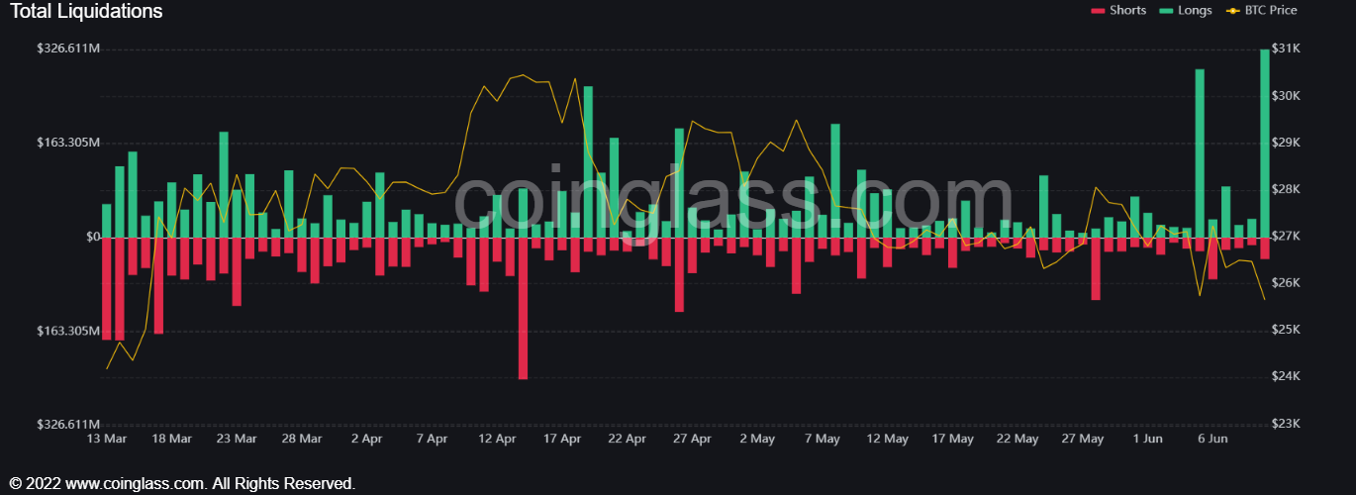Click the green Longs legend color marker
Screen dimensions: 1356x495
click(x=1166, y=11)
